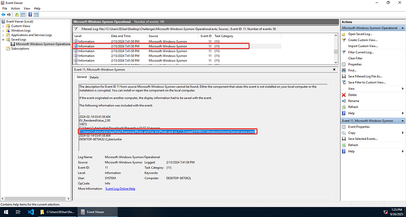406x217 pixels.
Task: Switch to the File Explorer taskbar window
Action: coord(57,212)
